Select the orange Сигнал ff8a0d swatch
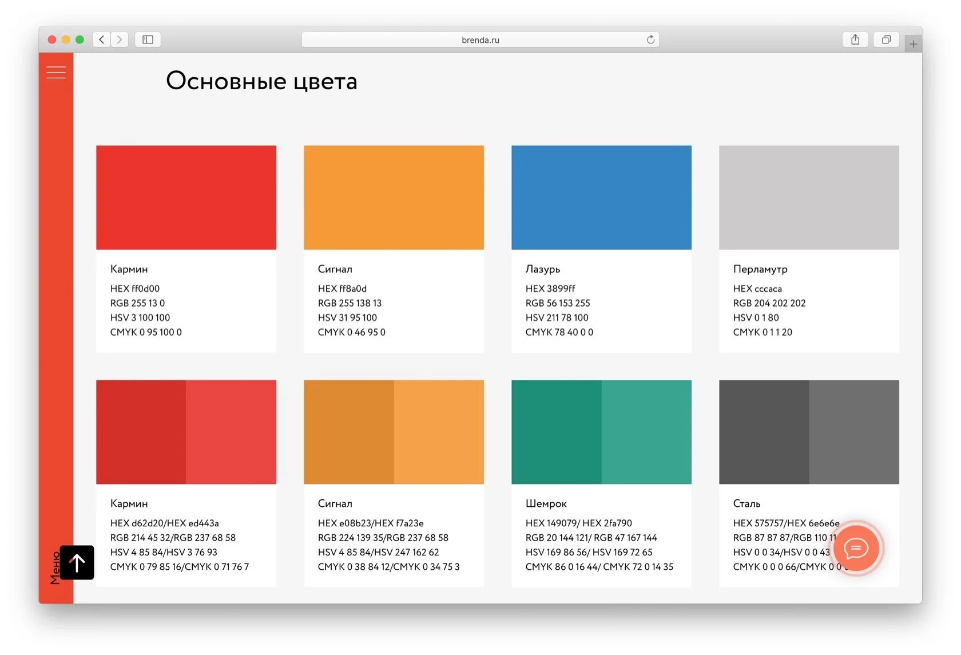This screenshot has height=655, width=961. pos(394,197)
